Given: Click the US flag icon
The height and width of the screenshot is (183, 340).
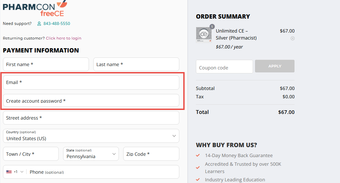Looking at the screenshot, I should 9,172.
